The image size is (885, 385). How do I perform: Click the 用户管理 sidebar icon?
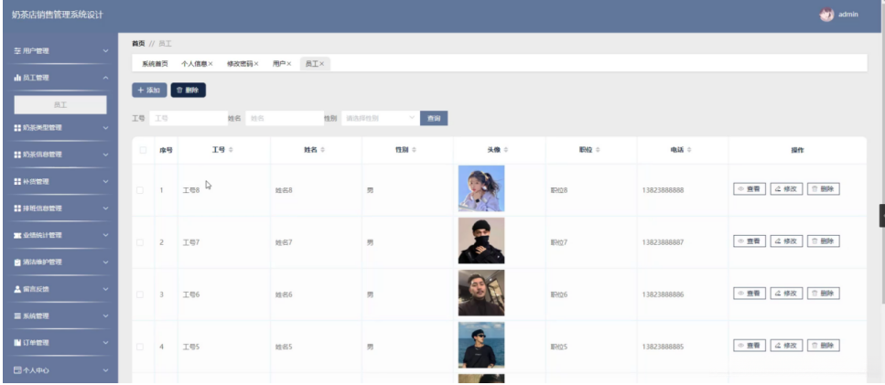pyautogui.click(x=17, y=50)
